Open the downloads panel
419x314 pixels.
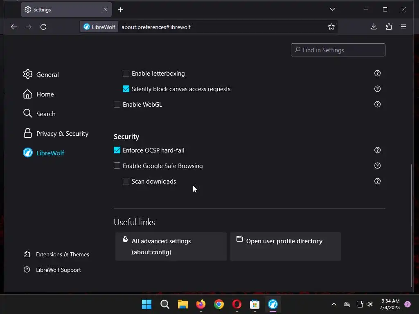pyautogui.click(x=374, y=27)
